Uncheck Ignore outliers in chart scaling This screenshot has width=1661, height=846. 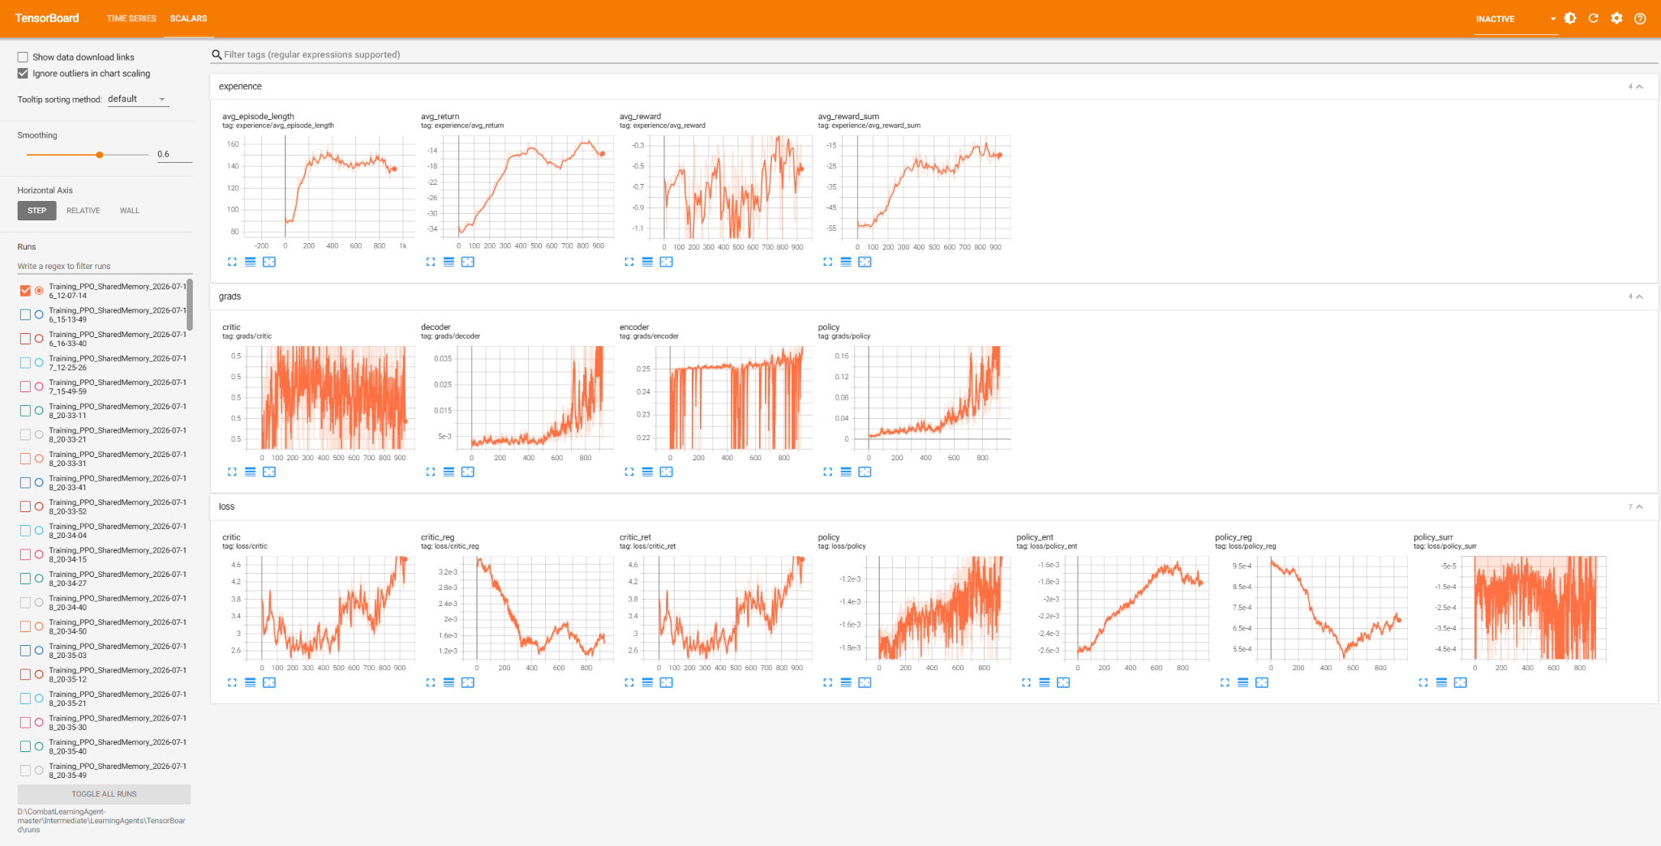coord(23,73)
